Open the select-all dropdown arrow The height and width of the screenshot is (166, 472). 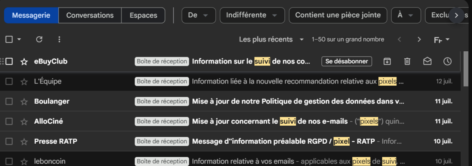(x=19, y=39)
